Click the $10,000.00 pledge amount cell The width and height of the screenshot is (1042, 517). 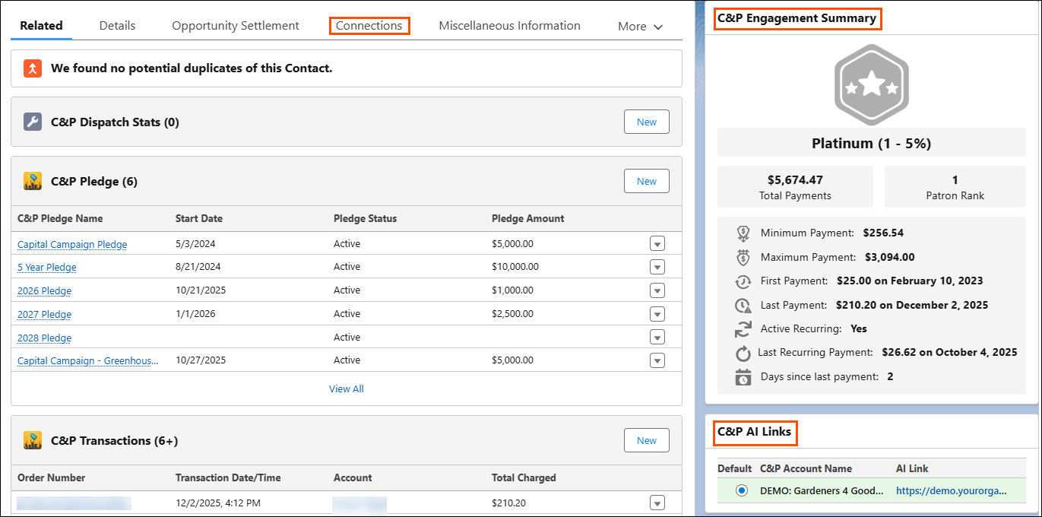[x=515, y=267]
